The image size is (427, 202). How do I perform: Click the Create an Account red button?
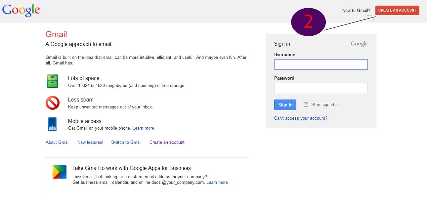click(397, 10)
